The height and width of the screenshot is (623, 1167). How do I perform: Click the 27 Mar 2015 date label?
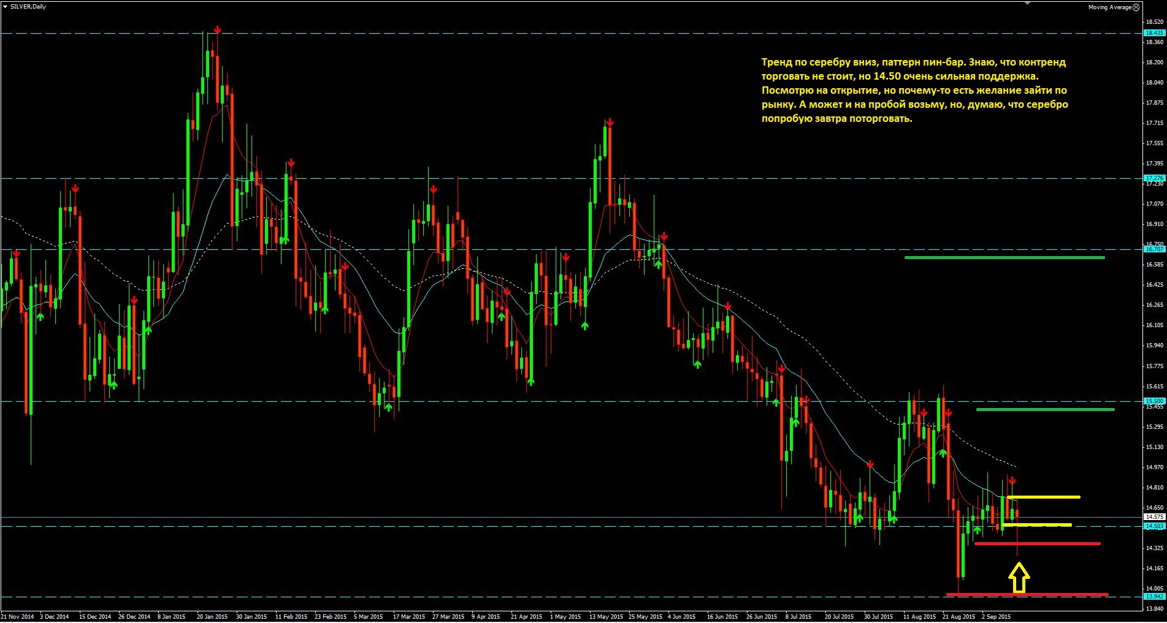tap(448, 617)
